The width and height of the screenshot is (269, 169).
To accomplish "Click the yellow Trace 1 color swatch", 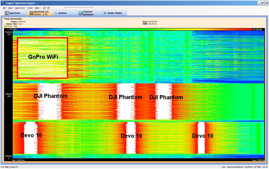I will click(6, 26).
